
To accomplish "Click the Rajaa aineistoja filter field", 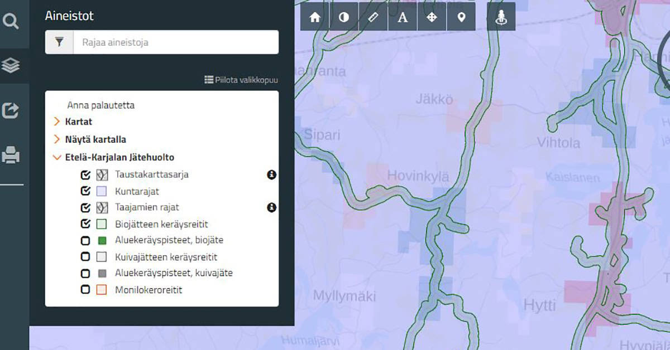I will pos(175,42).
